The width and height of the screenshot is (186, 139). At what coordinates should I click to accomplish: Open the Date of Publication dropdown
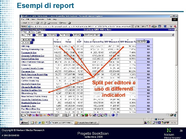point(101,35)
